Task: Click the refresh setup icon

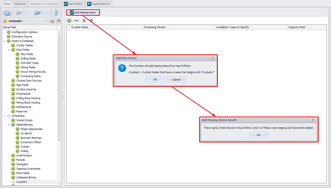Action: [x=7, y=13]
